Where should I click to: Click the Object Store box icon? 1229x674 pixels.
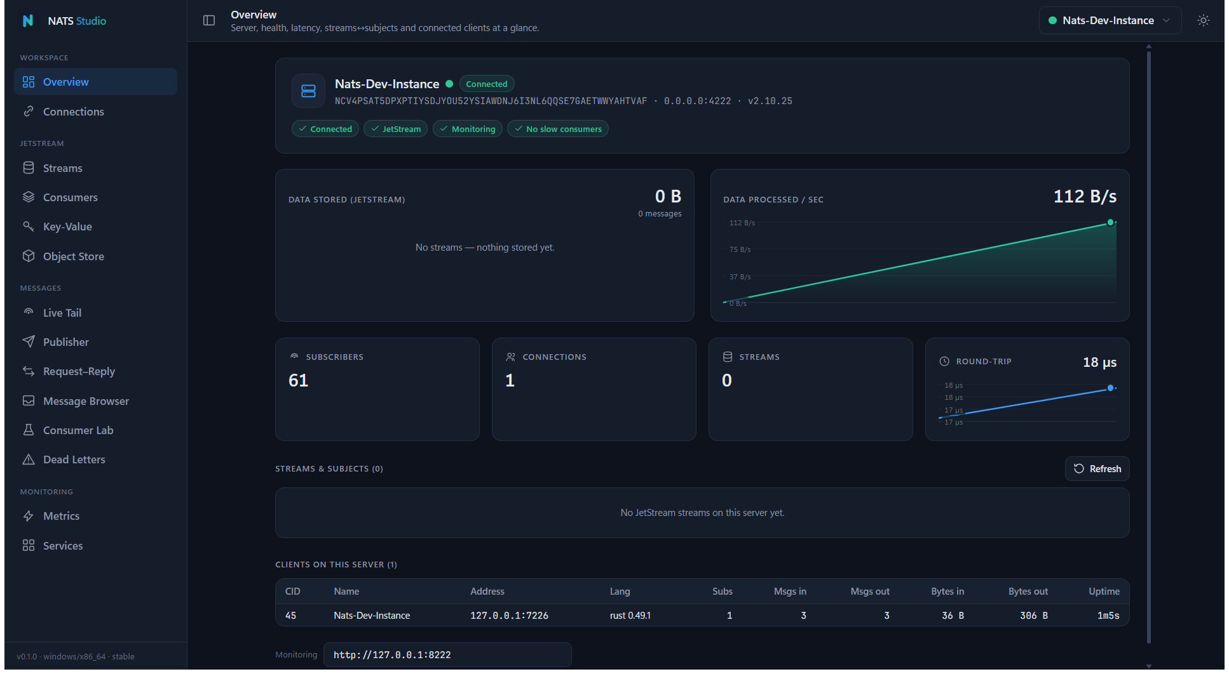coord(29,256)
